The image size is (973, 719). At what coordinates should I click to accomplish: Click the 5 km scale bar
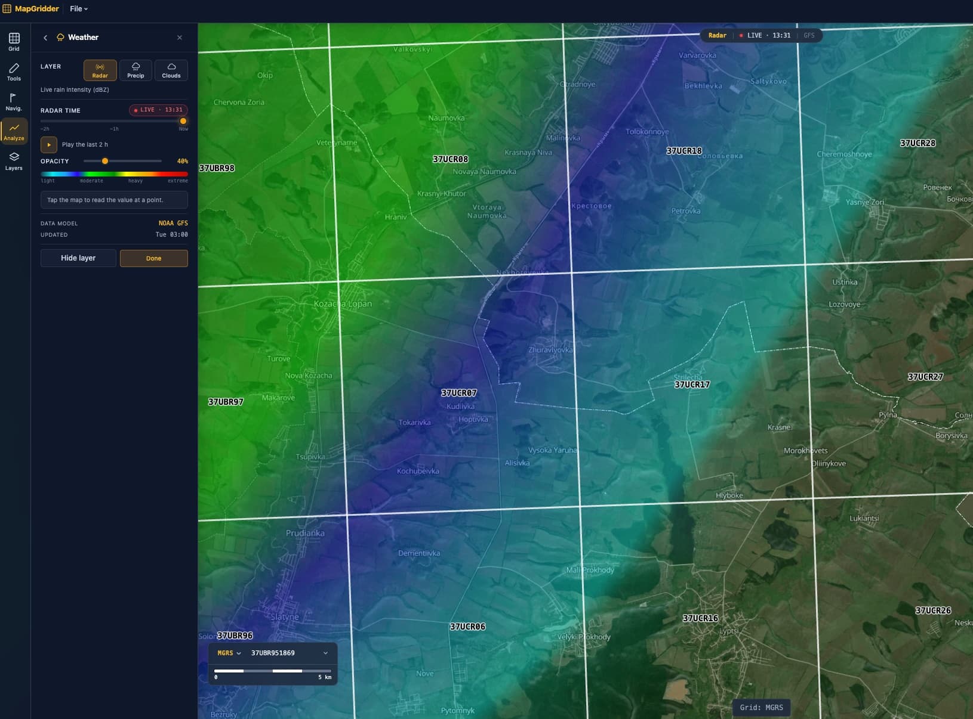[273, 671]
